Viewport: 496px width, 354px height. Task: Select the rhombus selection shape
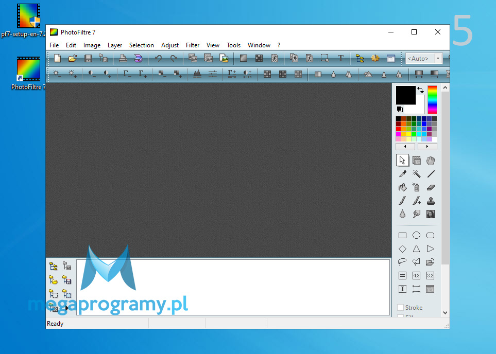tap(402, 249)
